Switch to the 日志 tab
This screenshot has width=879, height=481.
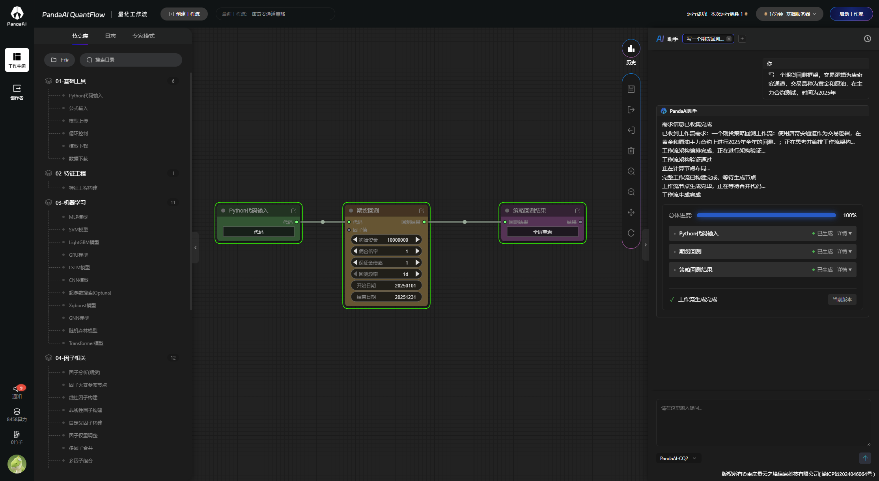pyautogui.click(x=110, y=36)
